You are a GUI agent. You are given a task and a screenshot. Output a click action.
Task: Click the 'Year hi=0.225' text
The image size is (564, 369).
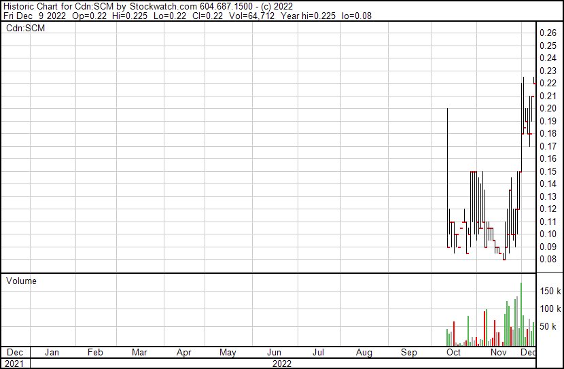[x=308, y=16]
